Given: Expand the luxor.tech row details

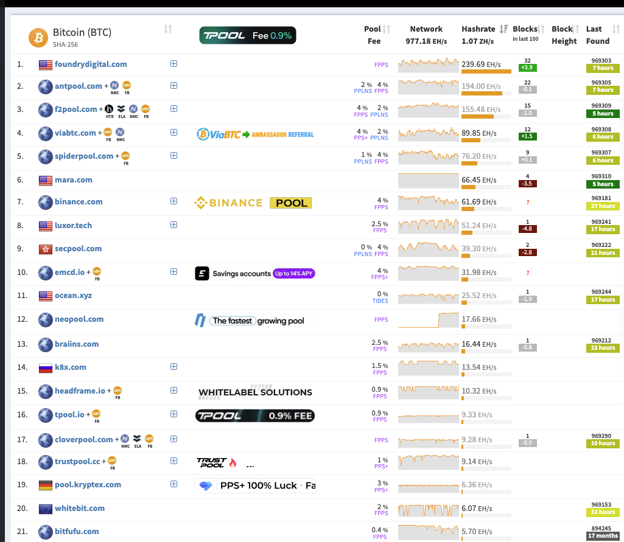Looking at the screenshot, I should click(x=174, y=224).
